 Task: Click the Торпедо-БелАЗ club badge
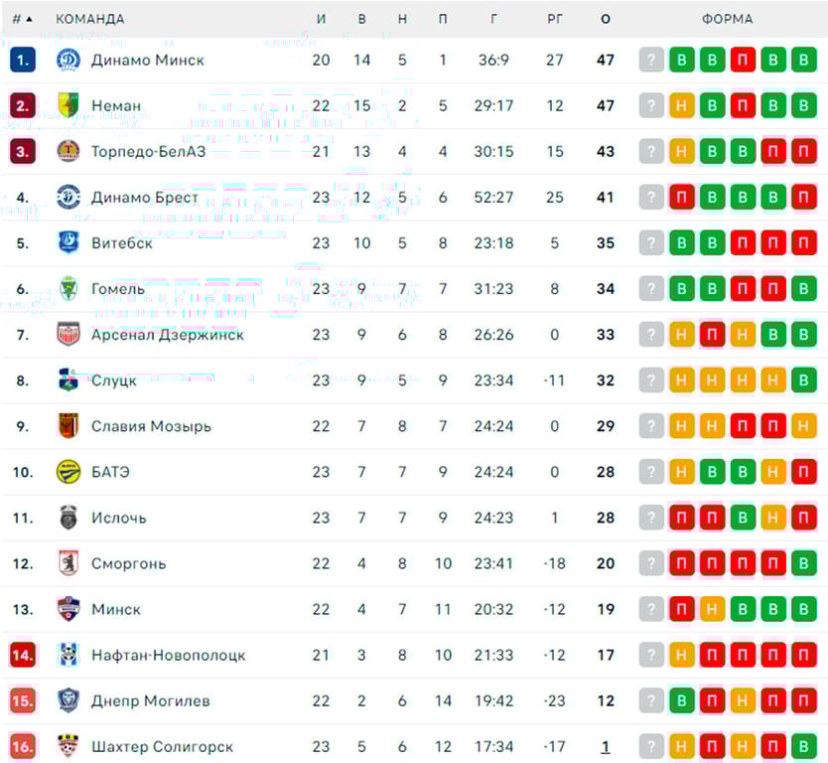69,151
